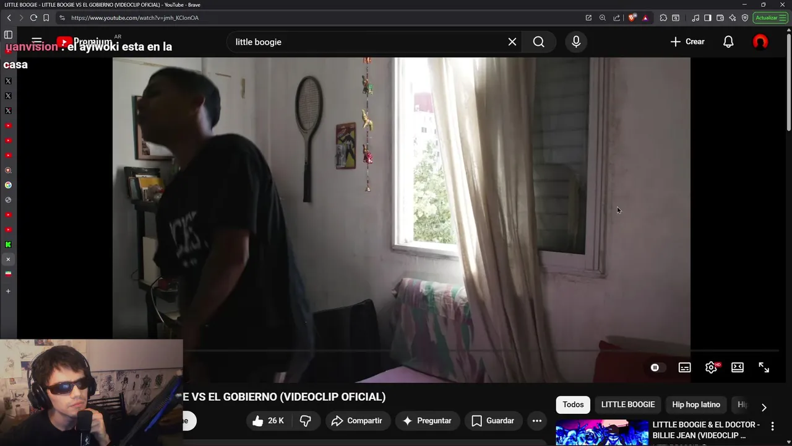Open YouTube notifications bell

click(x=728, y=42)
